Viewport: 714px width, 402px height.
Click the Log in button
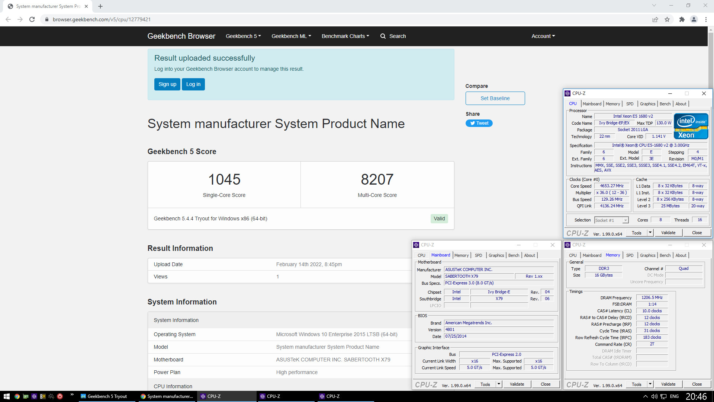[x=193, y=84]
